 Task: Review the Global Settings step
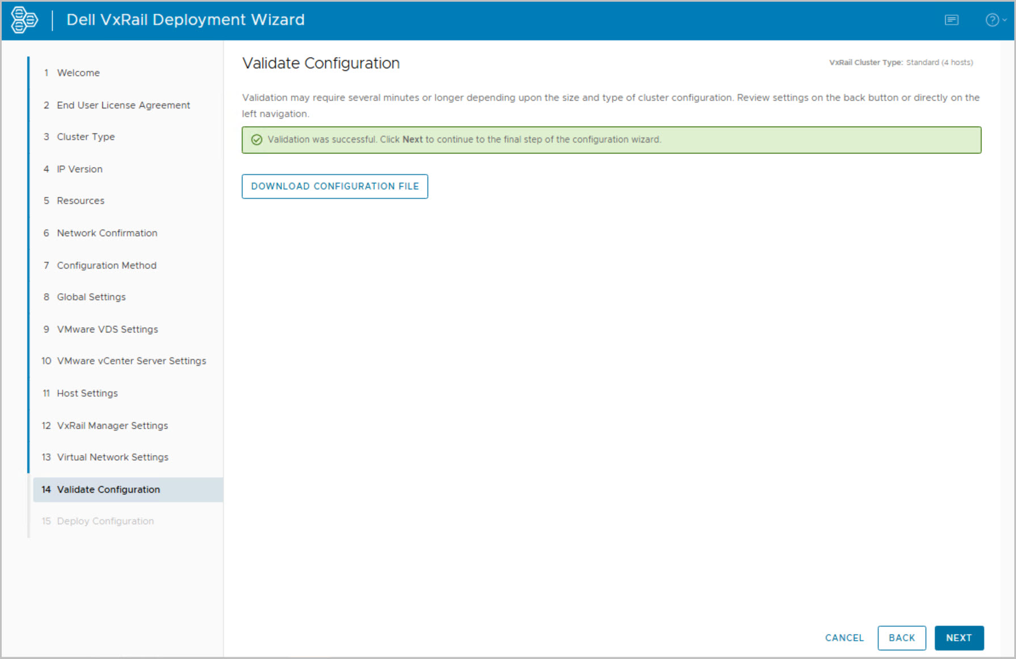[91, 297]
